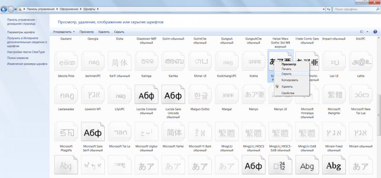Select the Microsoft Sans Serif font icon
The height and width of the screenshot is (178, 381).
coord(92,132)
